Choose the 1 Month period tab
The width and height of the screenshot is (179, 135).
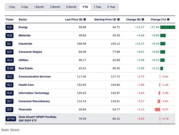click(x=39, y=7)
